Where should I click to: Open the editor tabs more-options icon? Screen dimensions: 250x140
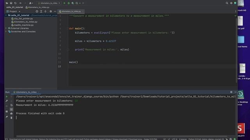(236, 11)
